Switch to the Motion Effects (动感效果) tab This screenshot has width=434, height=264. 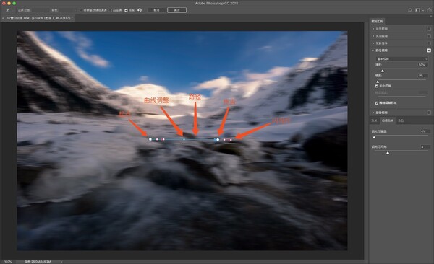388,120
